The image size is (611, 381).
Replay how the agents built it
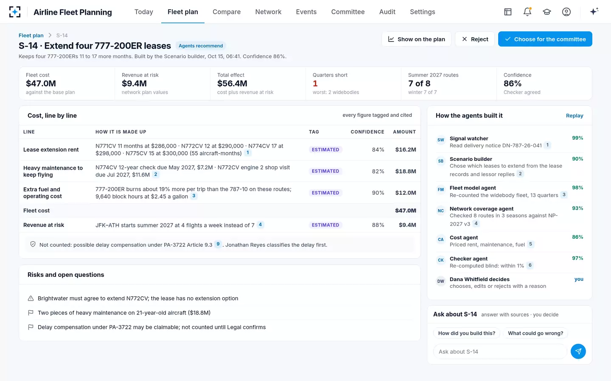[x=575, y=116]
